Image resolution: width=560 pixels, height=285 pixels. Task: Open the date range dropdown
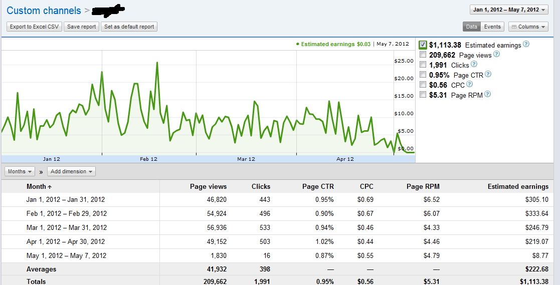(x=508, y=10)
